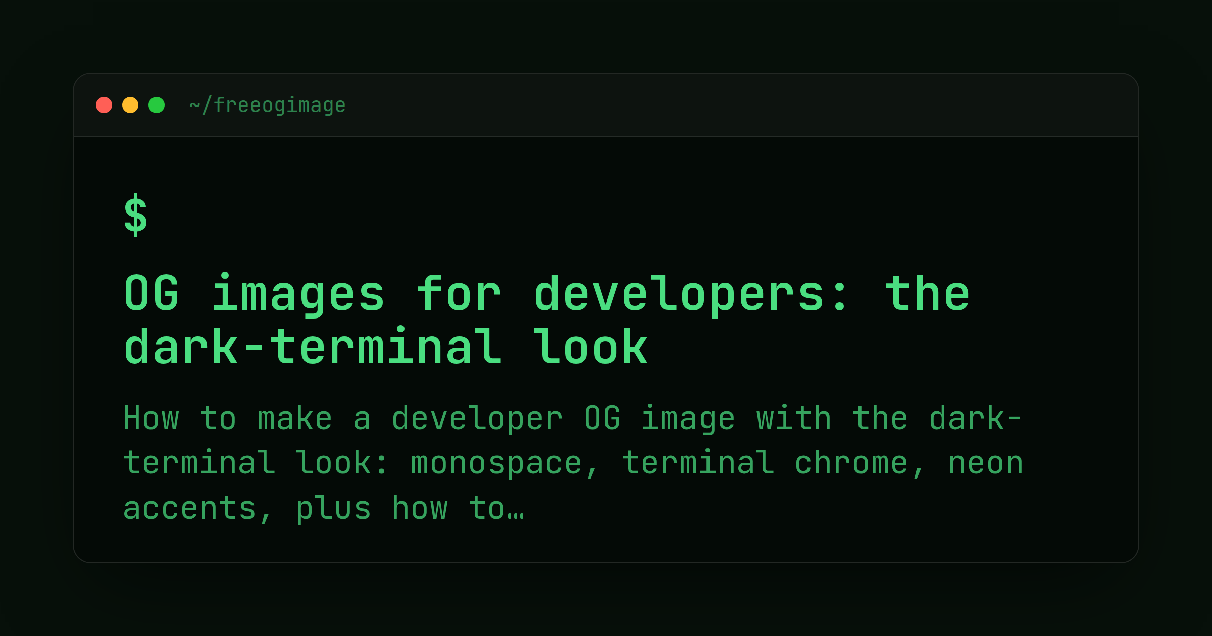Screen dimensions: 1212x636
Task: Click the ~/freeogimage path title
Action: click(268, 105)
